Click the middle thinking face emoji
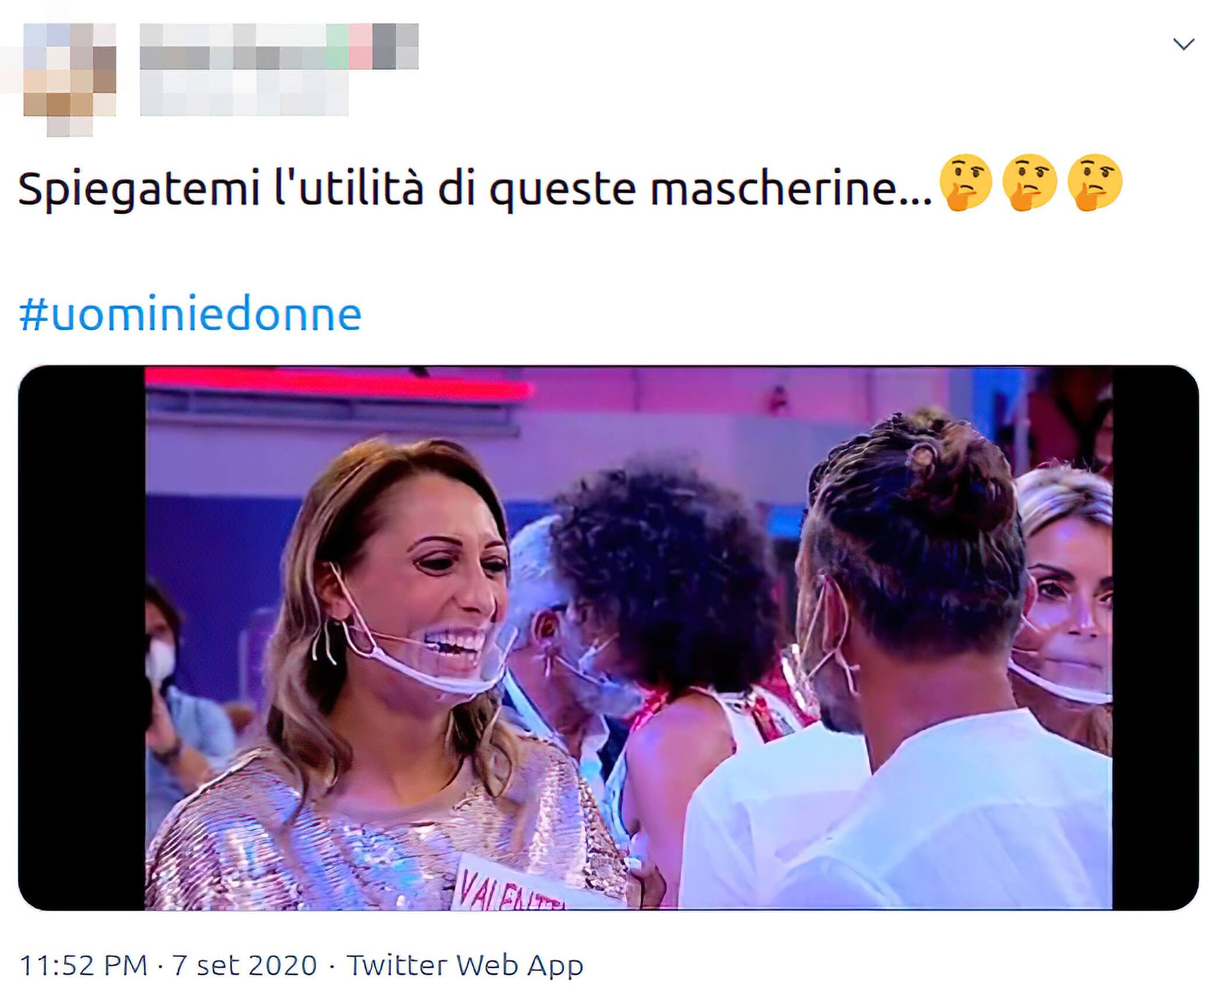 pos(1030,182)
